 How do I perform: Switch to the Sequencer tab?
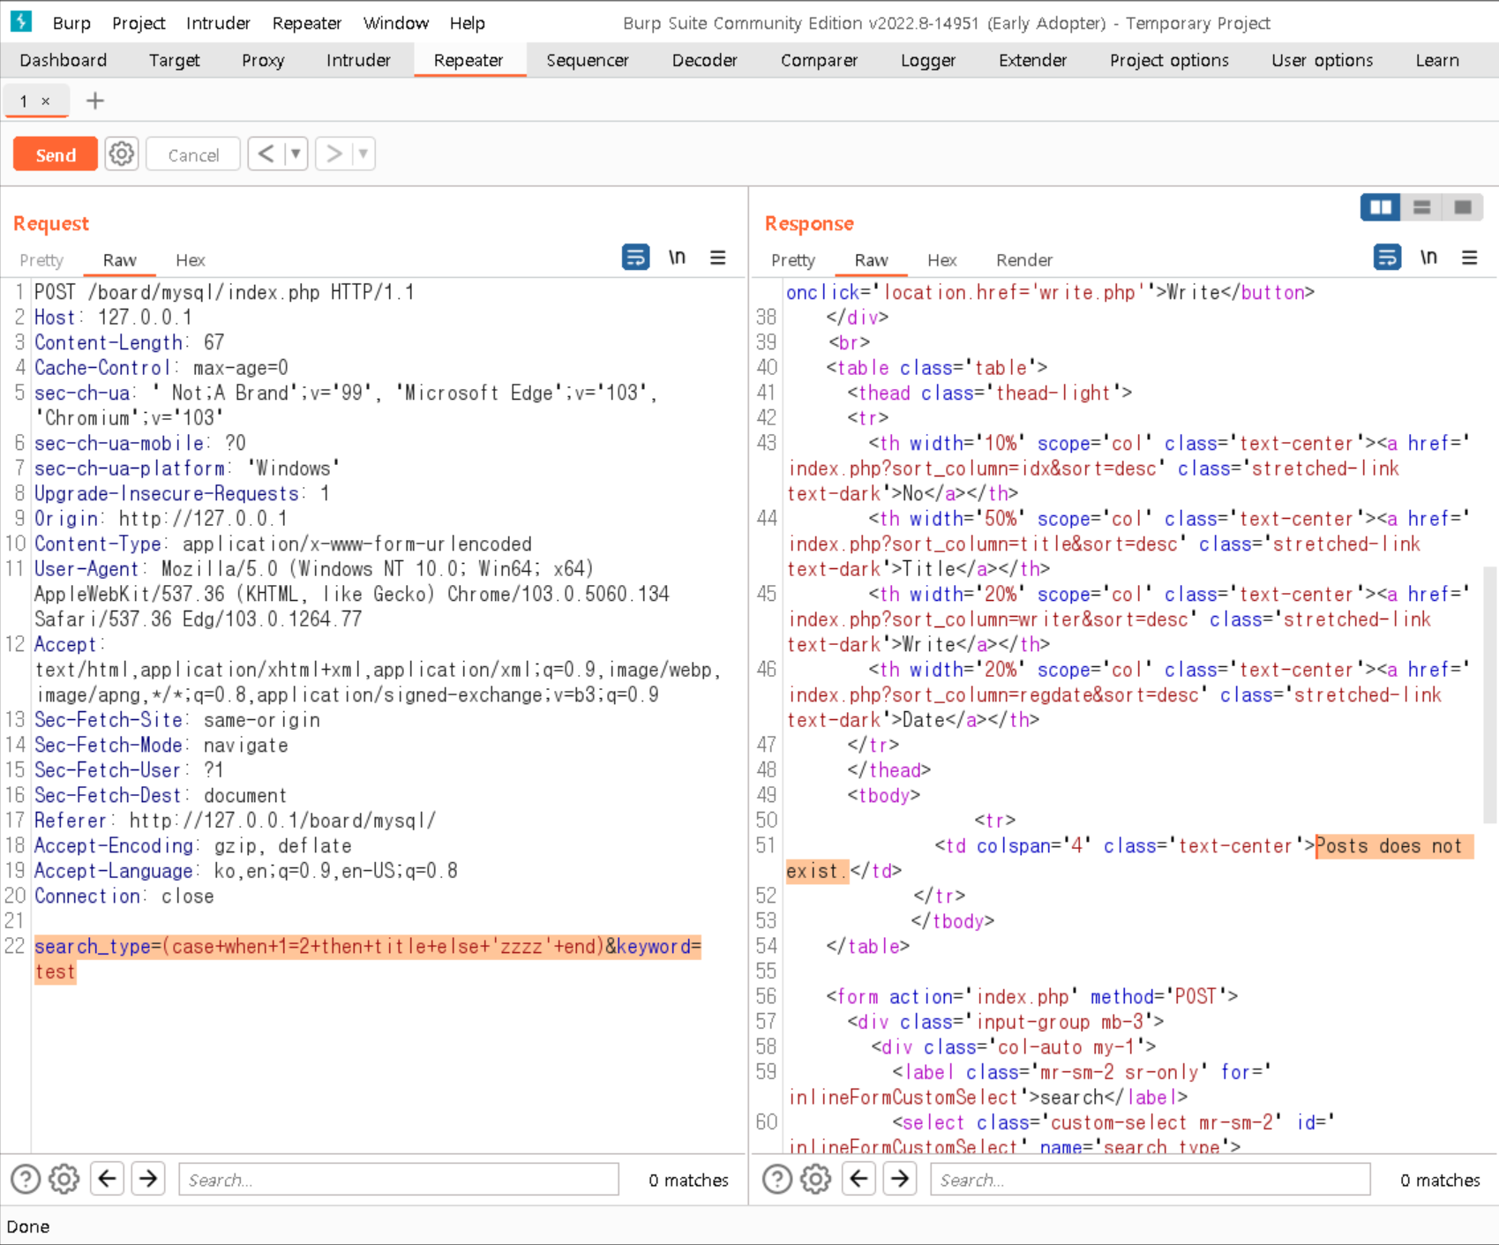(x=588, y=60)
